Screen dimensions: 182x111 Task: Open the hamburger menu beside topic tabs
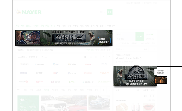pyautogui.click(x=18, y=90)
